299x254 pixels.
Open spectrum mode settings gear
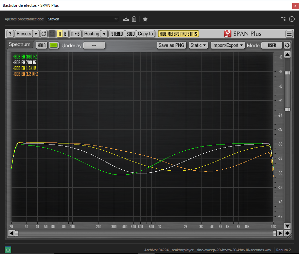(287, 45)
